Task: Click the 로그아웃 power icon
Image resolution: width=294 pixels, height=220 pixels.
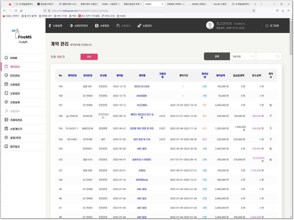Action: [x=267, y=26]
